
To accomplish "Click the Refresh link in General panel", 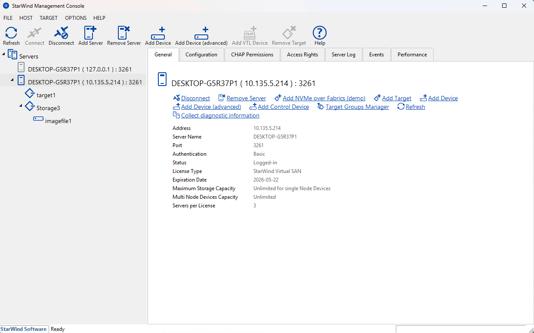I will point(415,107).
